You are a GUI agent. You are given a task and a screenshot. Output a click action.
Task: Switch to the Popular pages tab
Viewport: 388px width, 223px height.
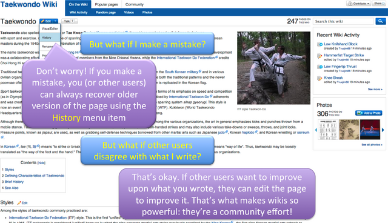tap(107, 4)
